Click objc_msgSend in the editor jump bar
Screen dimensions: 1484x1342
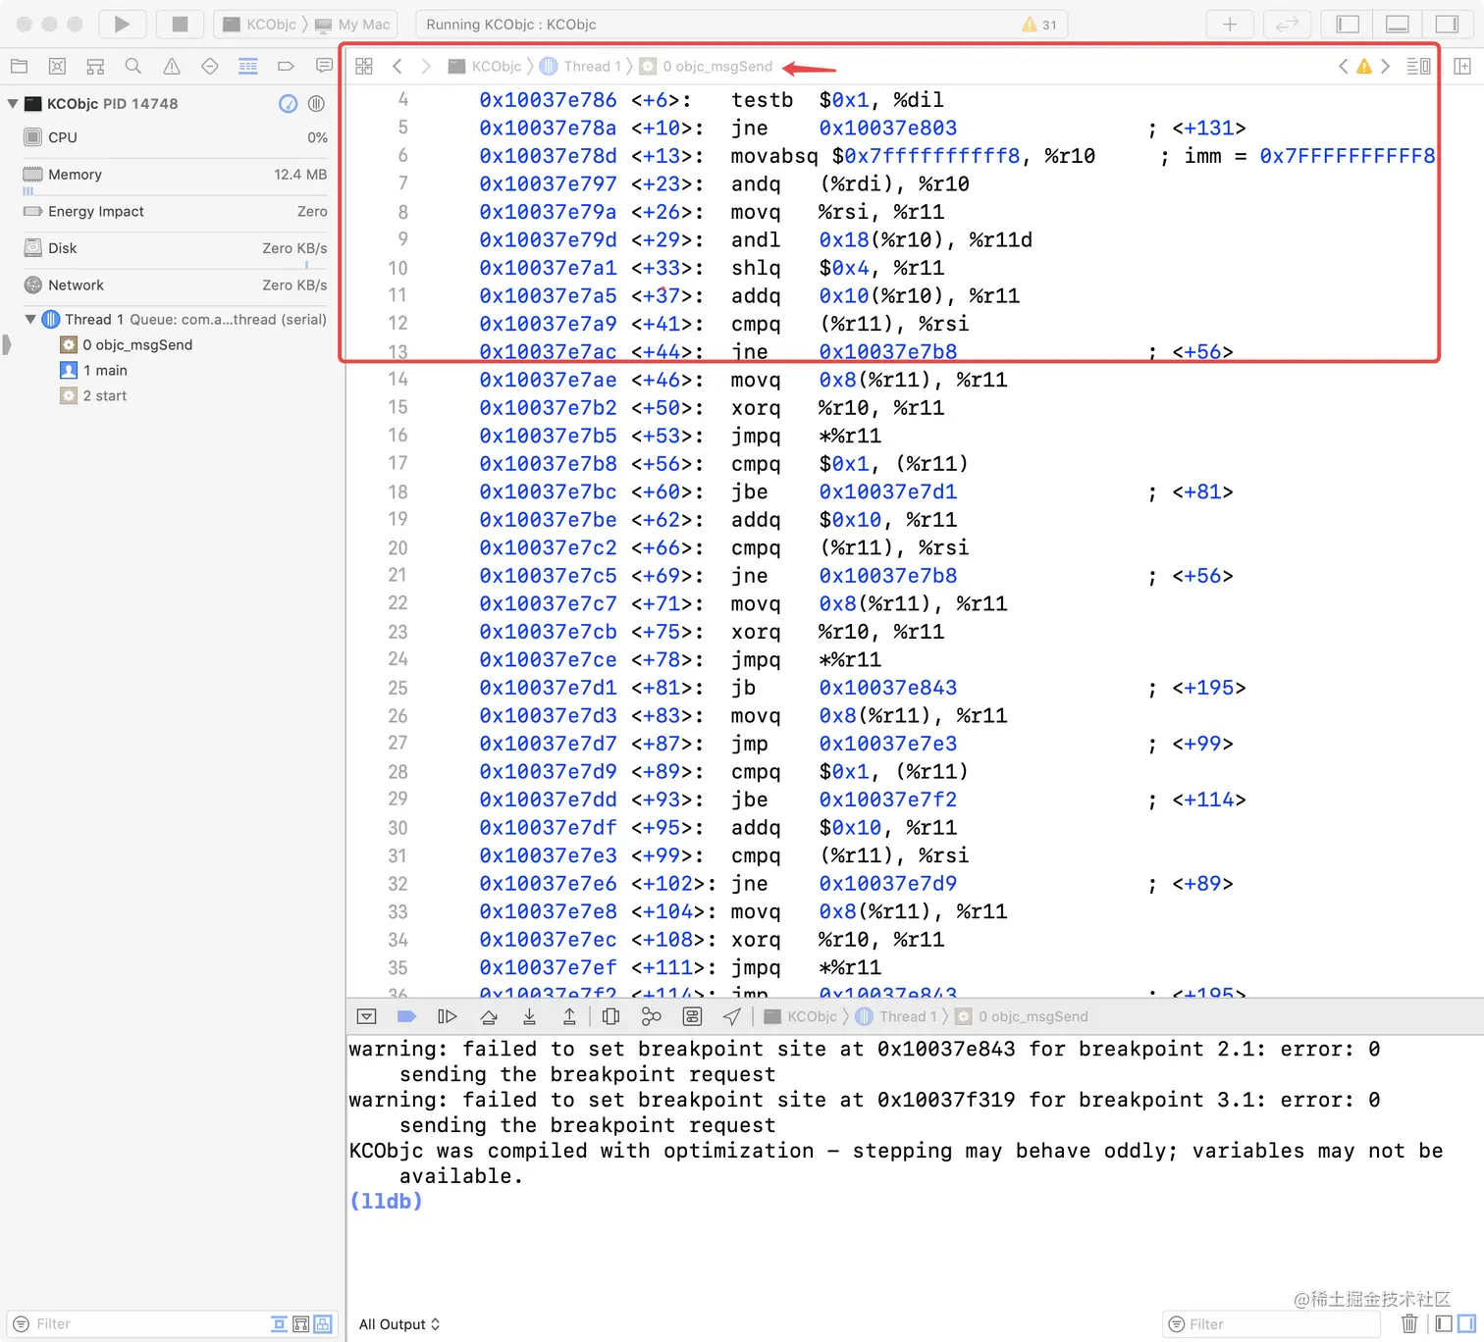706,67
